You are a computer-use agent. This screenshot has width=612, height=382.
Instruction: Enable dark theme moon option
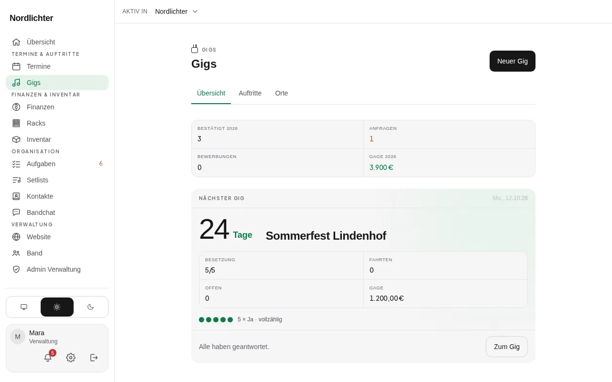tap(90, 307)
